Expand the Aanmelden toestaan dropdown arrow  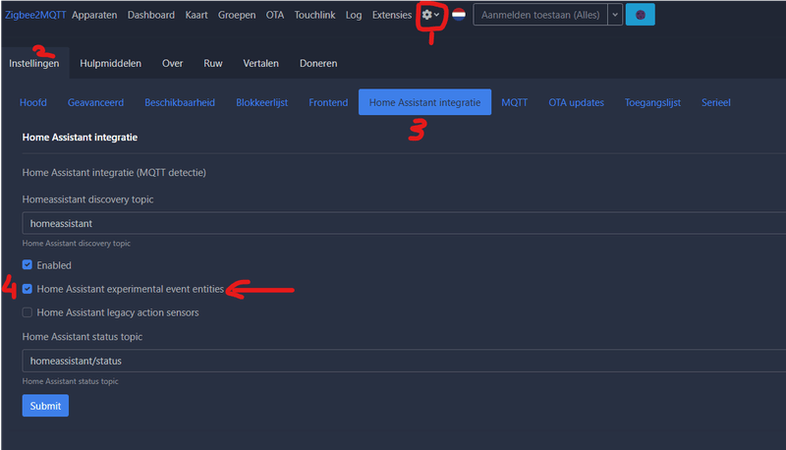pyautogui.click(x=615, y=15)
